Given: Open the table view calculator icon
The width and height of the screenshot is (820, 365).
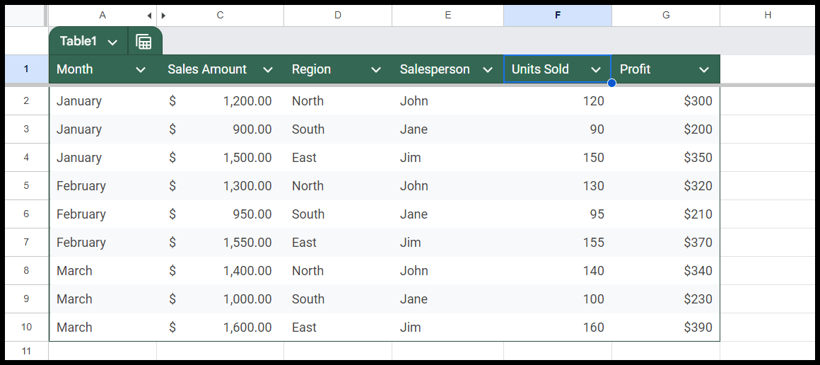Looking at the screenshot, I should 143,42.
